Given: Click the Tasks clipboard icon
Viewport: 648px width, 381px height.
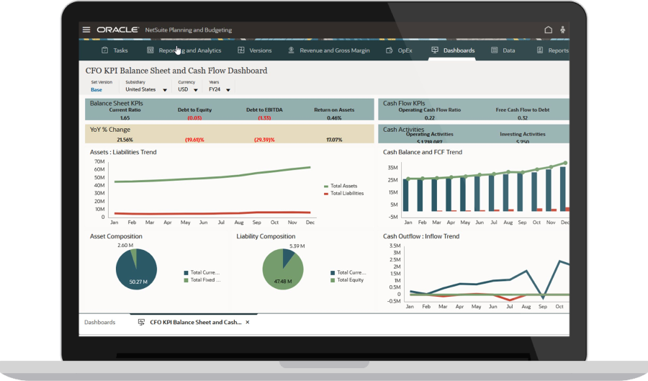Looking at the screenshot, I should 105,50.
